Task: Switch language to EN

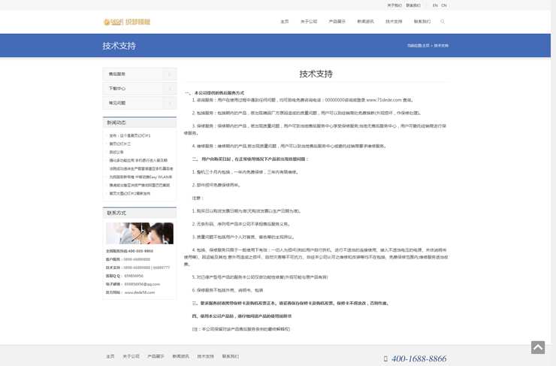Action: (x=435, y=5)
